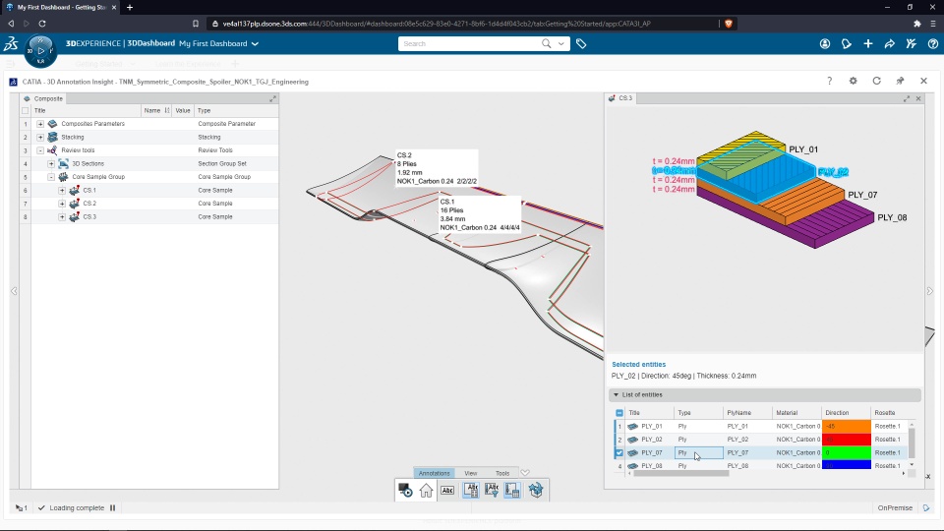Image resolution: width=944 pixels, height=531 pixels.
Task: Collapse the List of entities section
Action: (x=616, y=395)
